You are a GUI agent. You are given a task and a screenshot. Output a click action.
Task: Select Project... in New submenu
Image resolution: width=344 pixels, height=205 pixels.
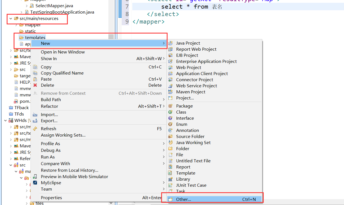point(185,98)
